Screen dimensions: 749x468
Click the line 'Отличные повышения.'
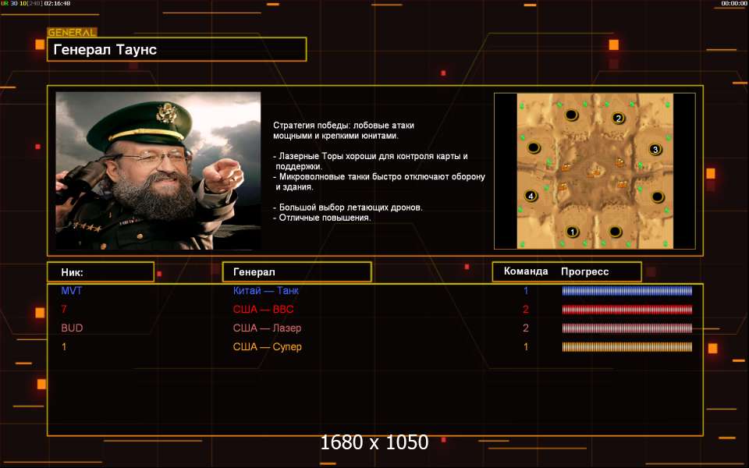coord(322,218)
